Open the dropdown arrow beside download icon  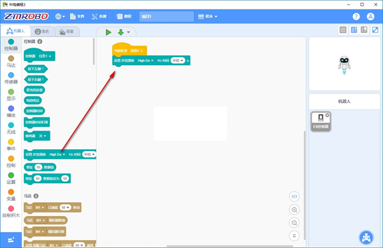[x=128, y=32]
